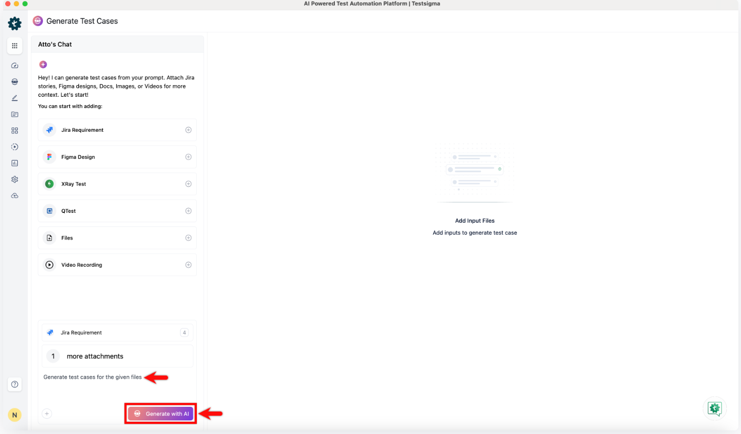This screenshot has width=741, height=434.
Task: Select the XRay Test option row
Action: (117, 184)
